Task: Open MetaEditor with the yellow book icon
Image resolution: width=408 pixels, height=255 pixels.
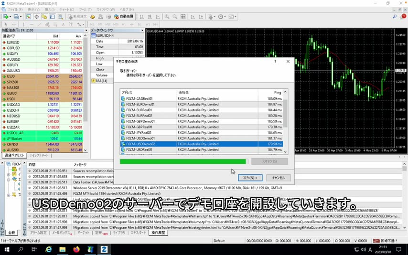Action: point(93,17)
